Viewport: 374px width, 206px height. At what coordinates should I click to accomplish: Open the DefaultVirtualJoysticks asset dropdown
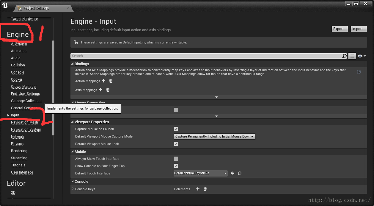click(x=201, y=173)
